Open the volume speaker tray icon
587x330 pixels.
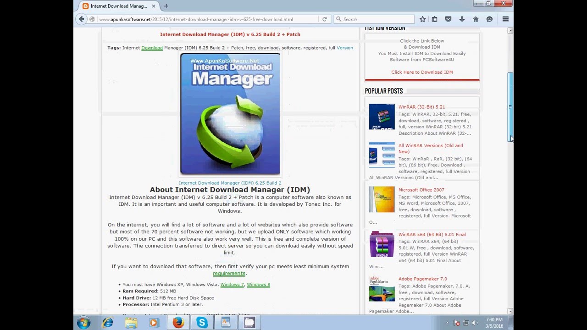pyautogui.click(x=475, y=323)
